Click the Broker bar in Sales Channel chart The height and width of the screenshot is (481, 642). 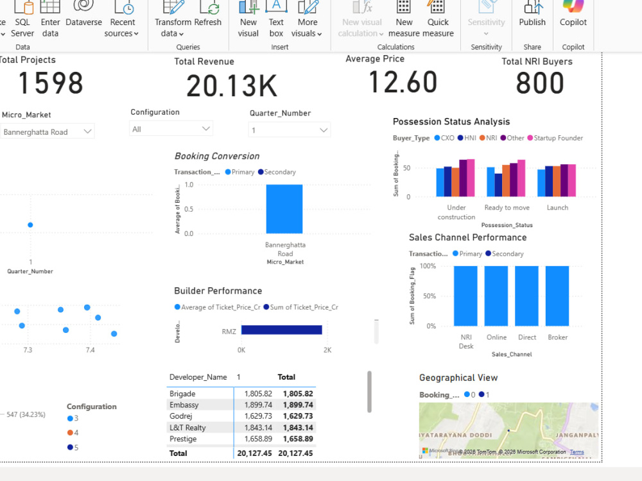557,296
